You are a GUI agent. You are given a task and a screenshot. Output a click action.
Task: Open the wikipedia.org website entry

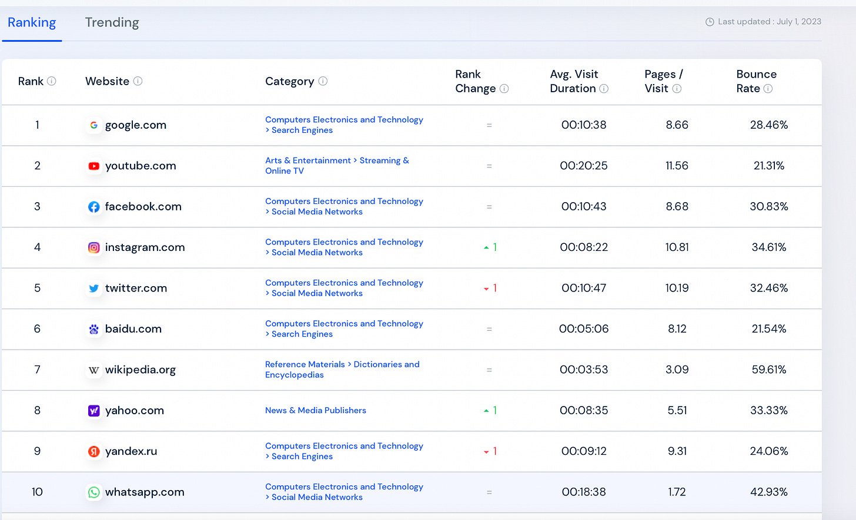140,370
